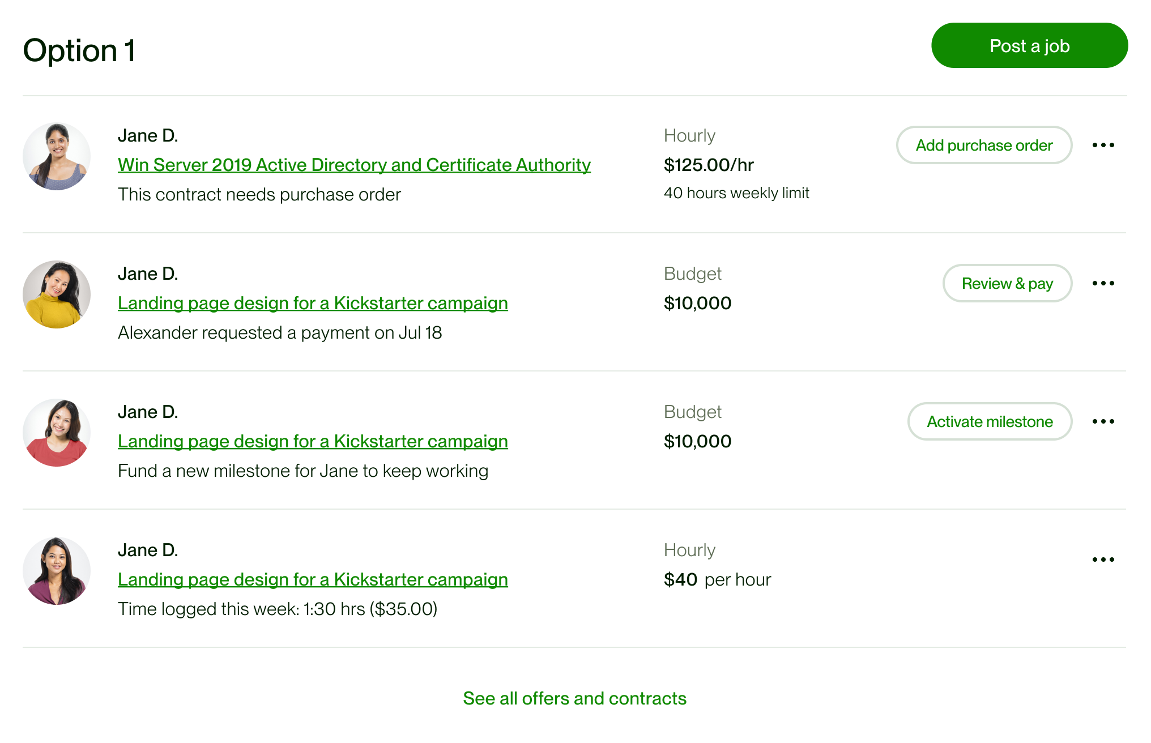The image size is (1151, 743).
Task: Click 'Alexander requested a payment on Jul 18'
Action: coord(280,332)
